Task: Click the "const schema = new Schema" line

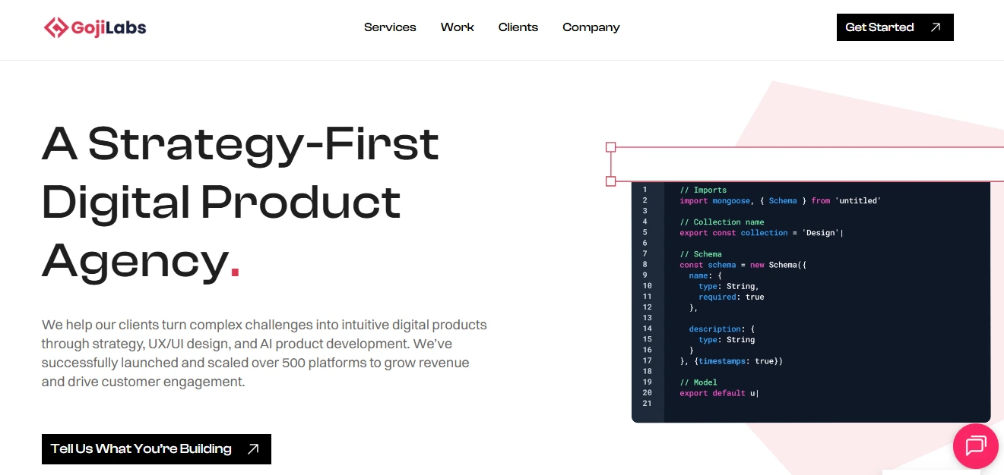Action: (743, 265)
